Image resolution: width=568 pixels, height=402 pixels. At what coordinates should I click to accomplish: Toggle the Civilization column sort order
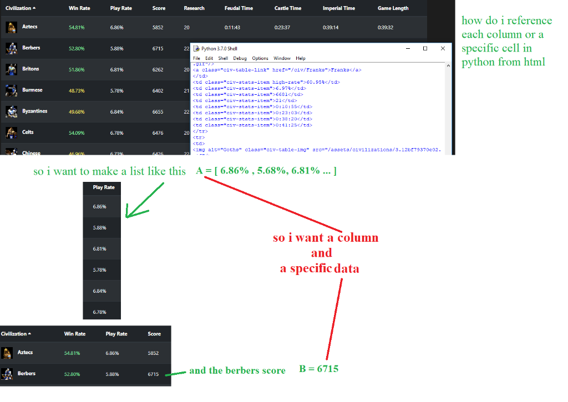click(x=21, y=8)
